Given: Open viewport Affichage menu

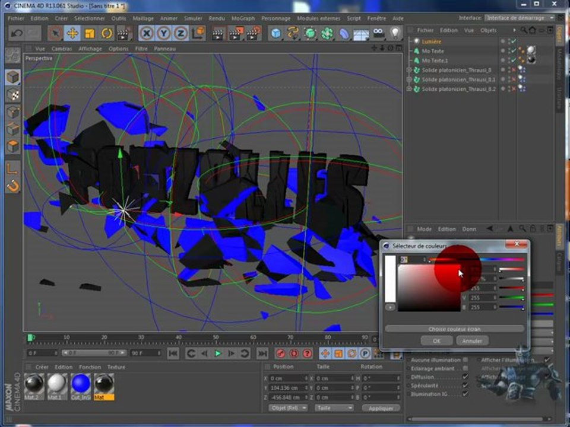Looking at the screenshot, I should (x=90, y=49).
